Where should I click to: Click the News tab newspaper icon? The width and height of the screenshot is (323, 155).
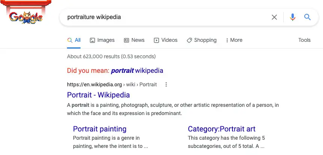126,40
